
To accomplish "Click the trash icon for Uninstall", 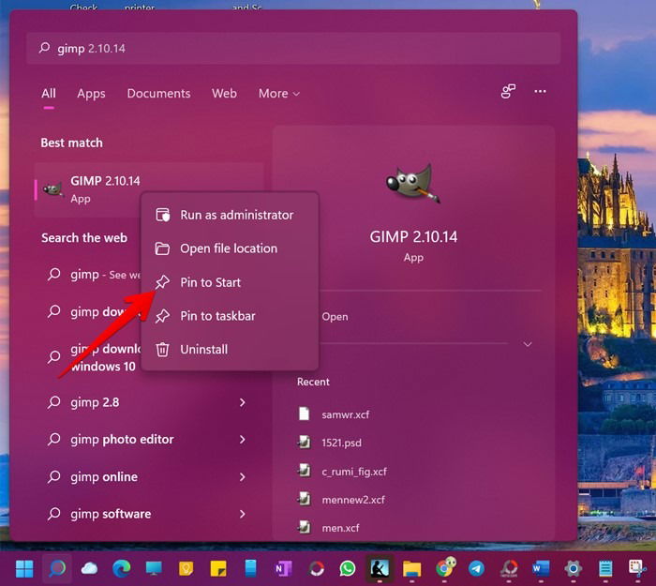I will 162,350.
